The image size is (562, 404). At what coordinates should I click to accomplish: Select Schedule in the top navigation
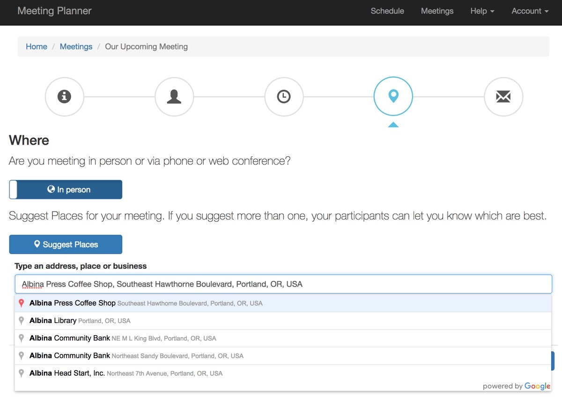pos(387,11)
